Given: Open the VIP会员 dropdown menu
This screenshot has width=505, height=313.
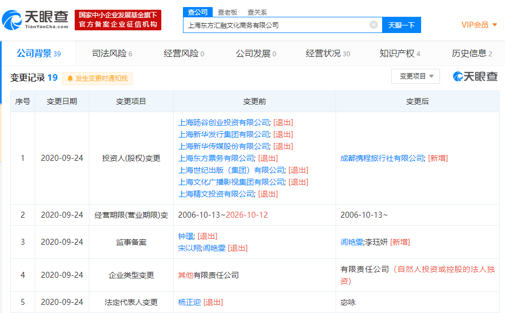Looking at the screenshot, I should point(479,25).
